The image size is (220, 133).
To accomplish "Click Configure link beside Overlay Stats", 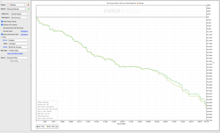I will pos(24,31).
